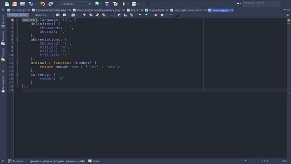Click the Build Project hammer icon
Screen dimensions: 291x164
pyautogui.click(x=107, y=4)
